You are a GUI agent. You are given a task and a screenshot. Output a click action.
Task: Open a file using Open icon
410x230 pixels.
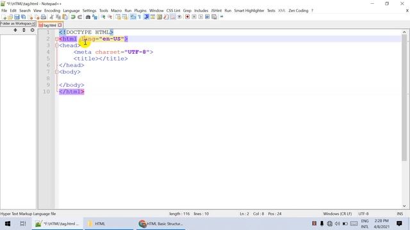[x=10, y=17]
